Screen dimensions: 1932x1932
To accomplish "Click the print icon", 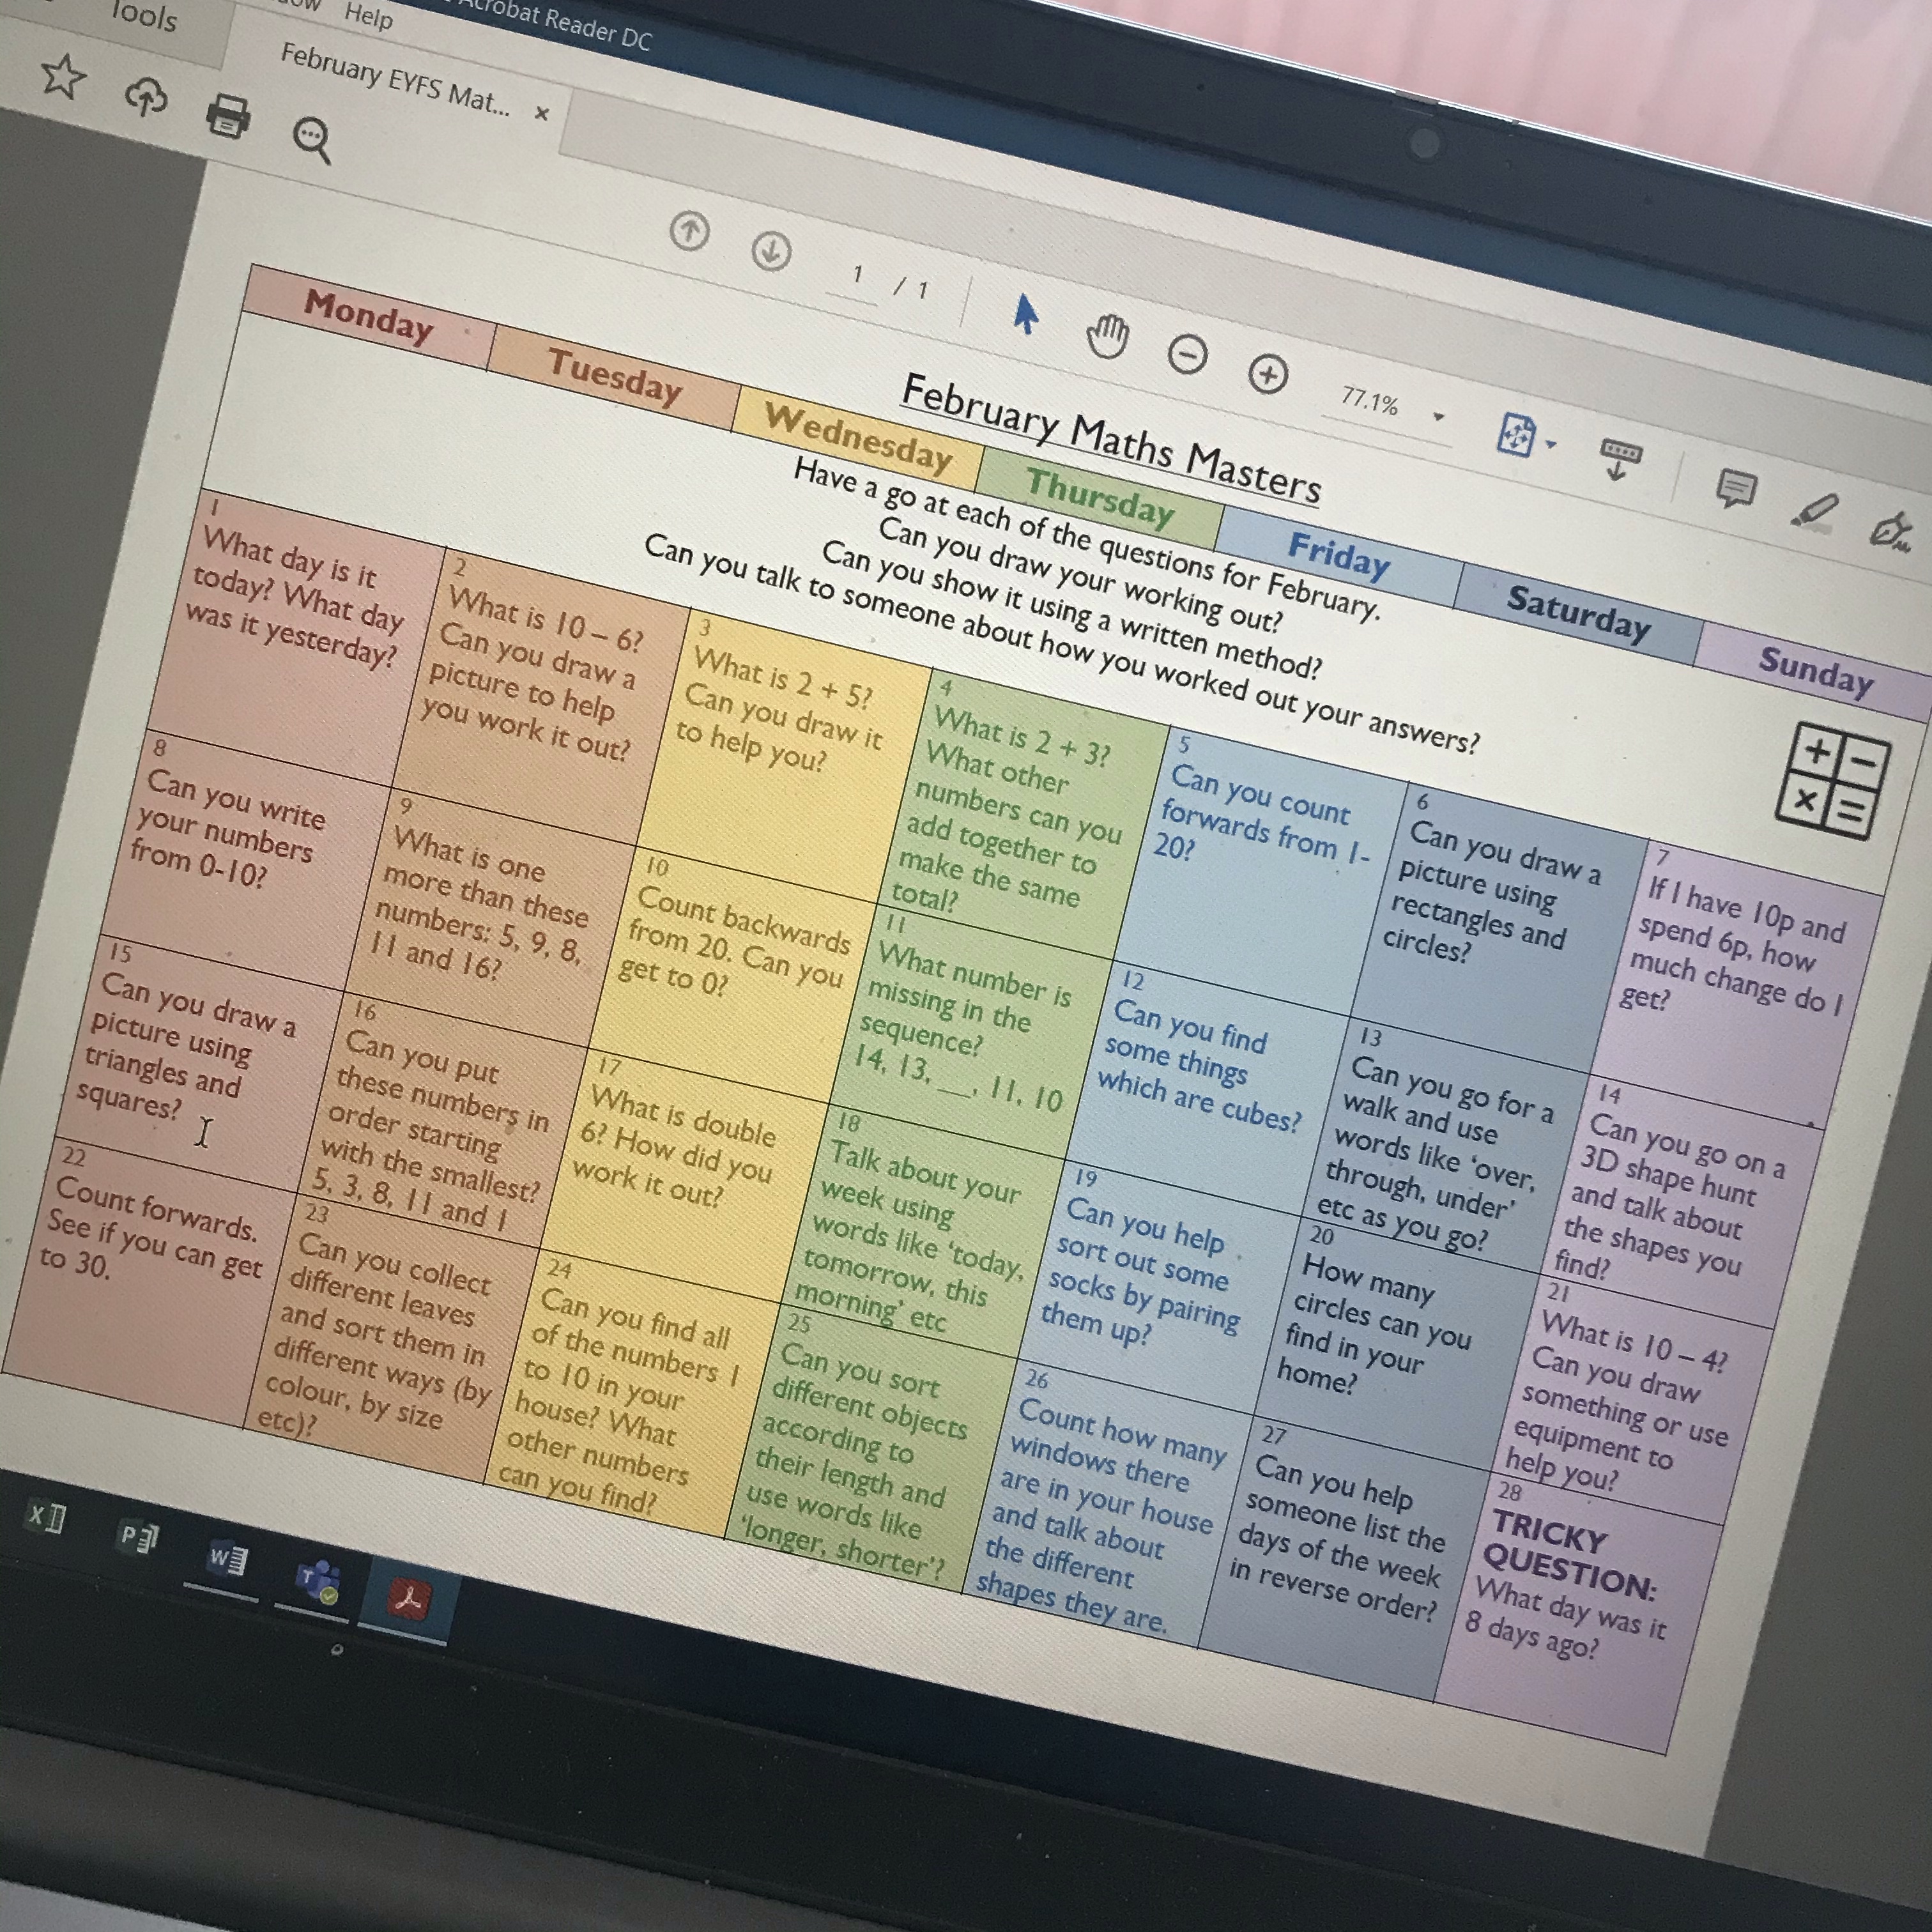I will 228,115.
